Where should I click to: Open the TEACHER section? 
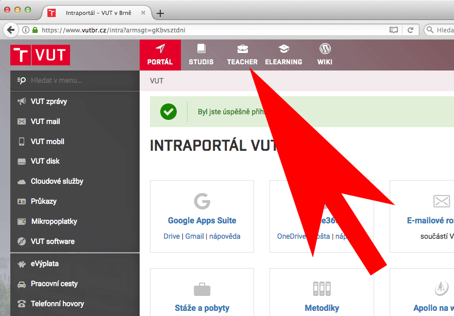coord(242,55)
